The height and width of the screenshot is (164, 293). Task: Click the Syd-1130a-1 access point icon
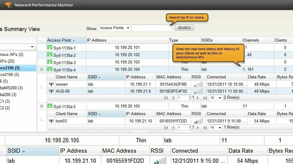click(x=49, y=47)
